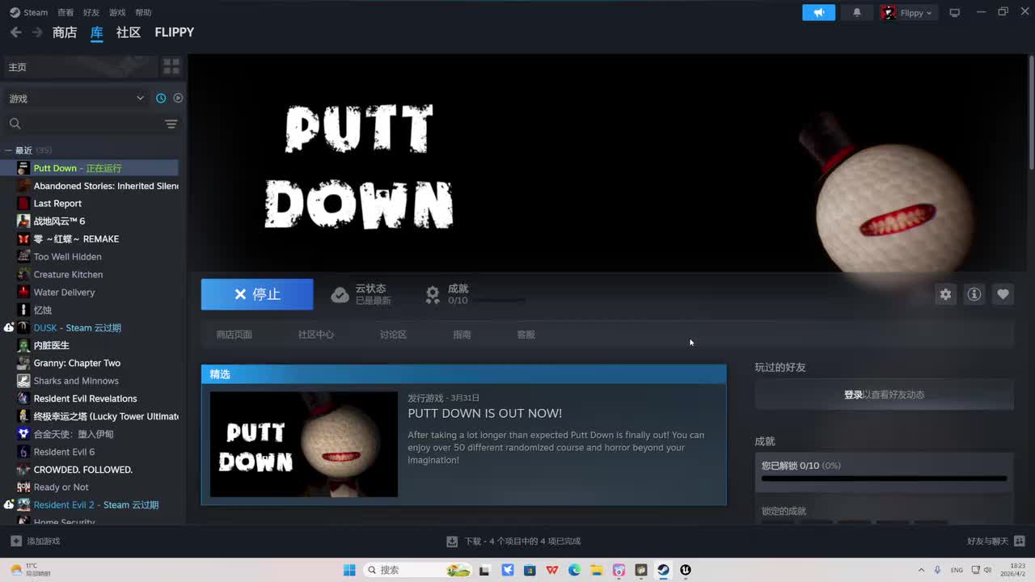
Task: Open the FLIPPY profile tab
Action: pyautogui.click(x=175, y=32)
